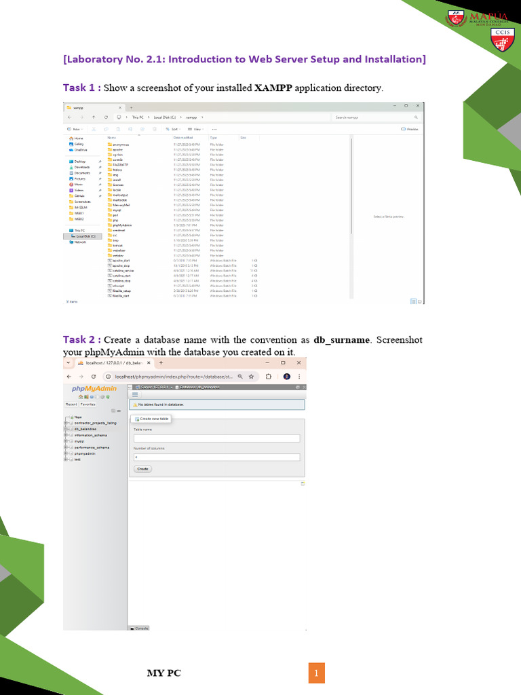
Task: Open the phpMyAdmin hamburger menu icon
Action: click(x=135, y=394)
